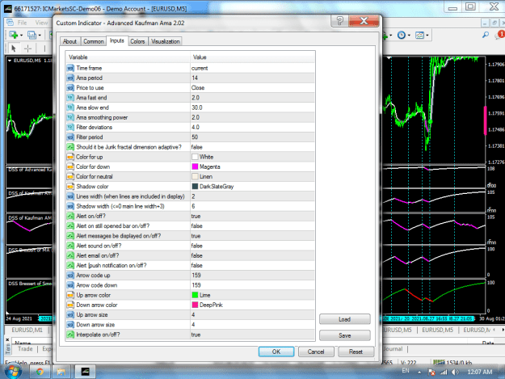Click the Reset button
The height and width of the screenshot is (379, 505).
tap(356, 352)
